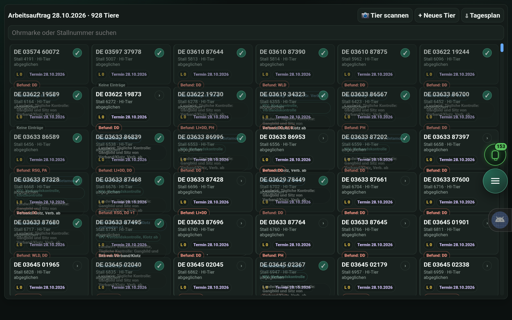This screenshot has height=320, width=512.
Task: Toggle checkmark on animal DE 03645 02040
Action: [x=159, y=266]
